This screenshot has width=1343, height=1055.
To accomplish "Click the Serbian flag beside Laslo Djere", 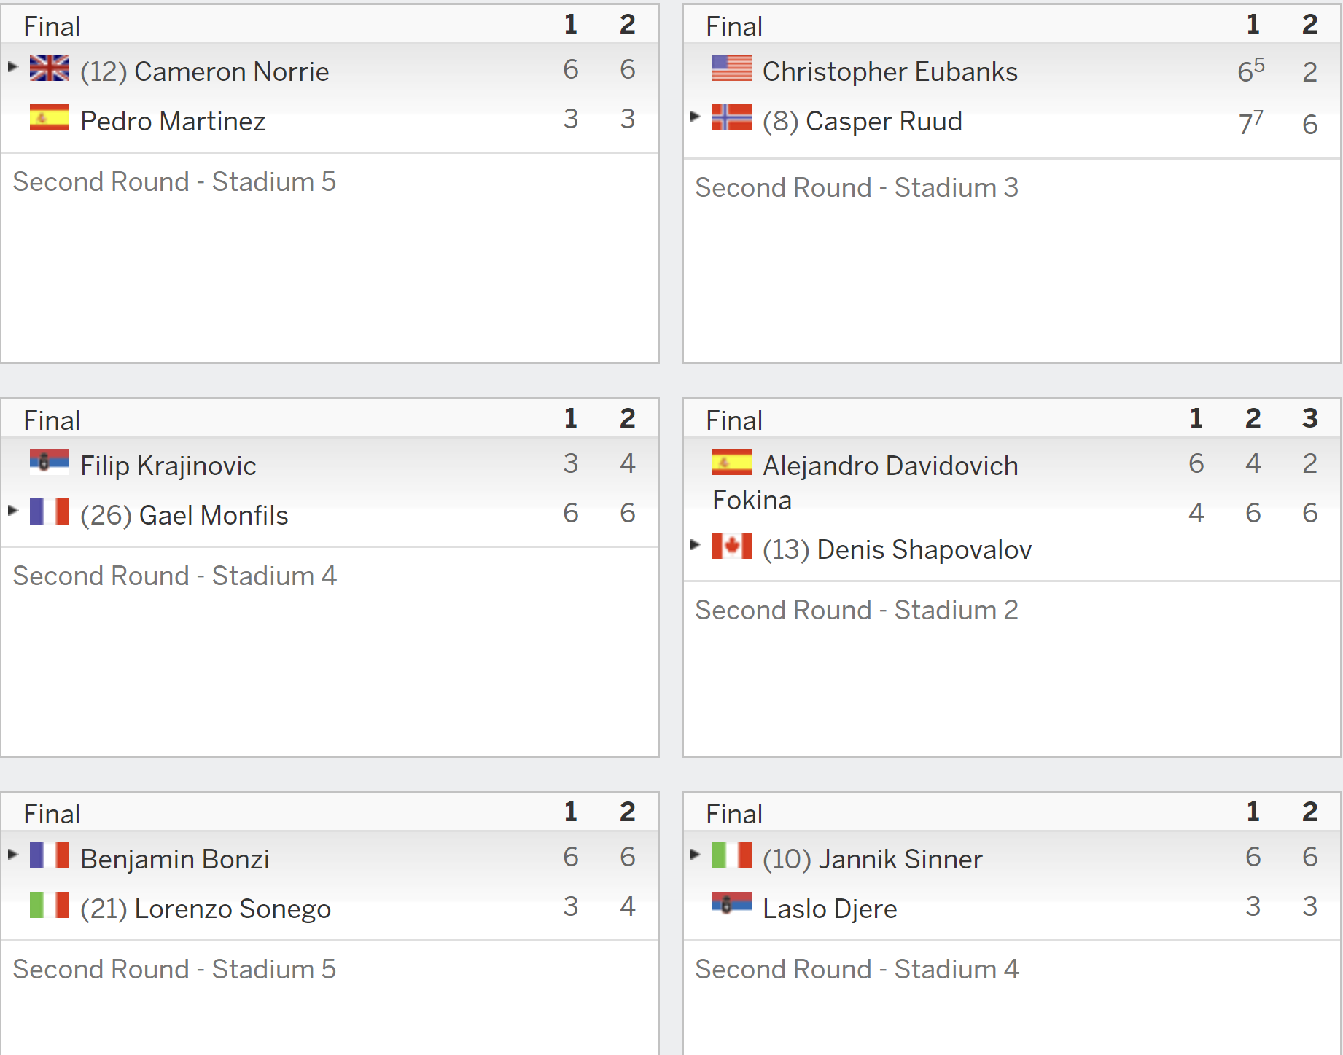I will pyautogui.click(x=732, y=905).
